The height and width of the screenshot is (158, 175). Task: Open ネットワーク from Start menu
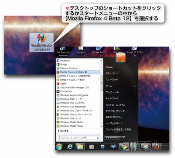tap(112, 98)
